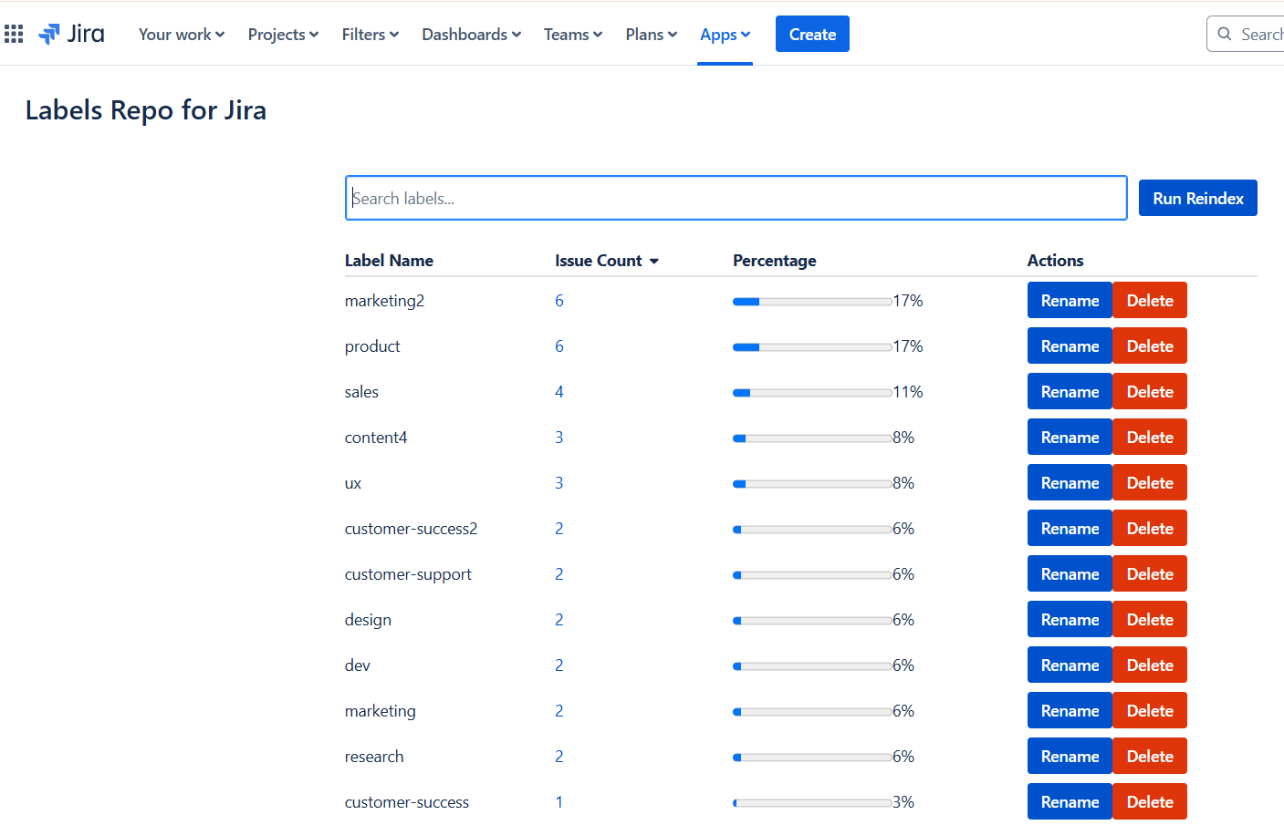Open issue count 3 for content4
The width and height of the screenshot is (1284, 825).
tap(559, 438)
